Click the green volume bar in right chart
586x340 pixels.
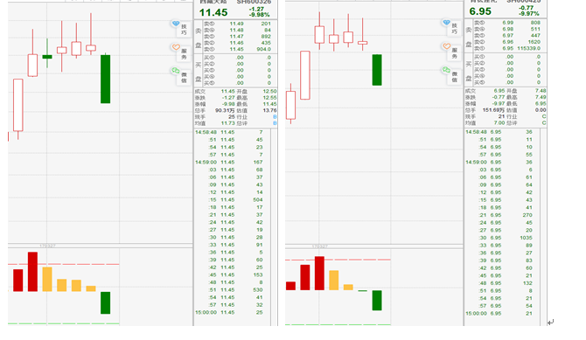(377, 301)
